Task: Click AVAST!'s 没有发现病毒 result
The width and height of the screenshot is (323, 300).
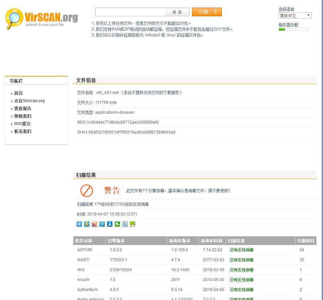Action: click(241, 260)
